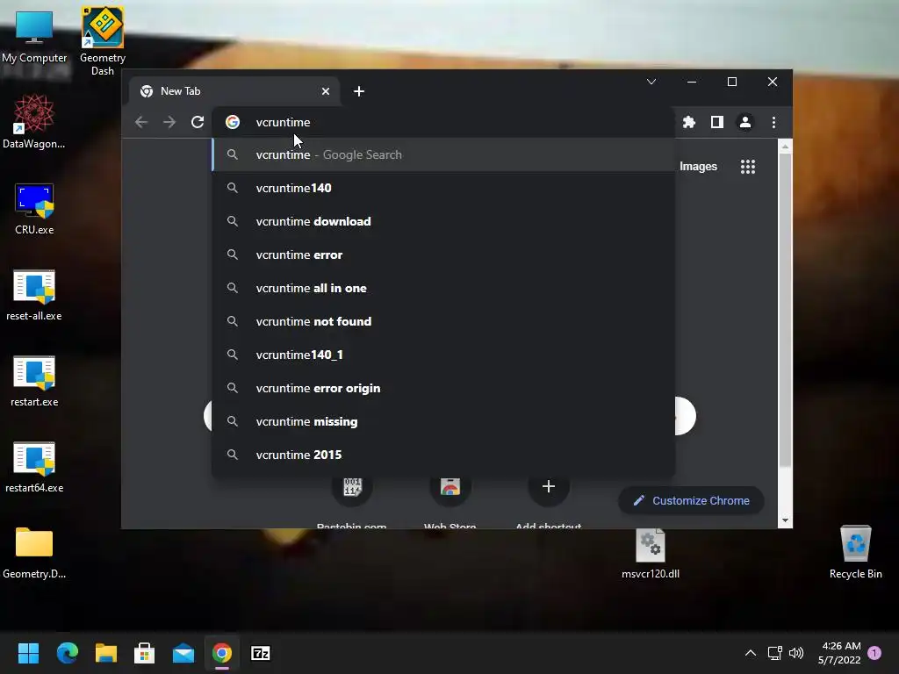Click the Chrome back arrow

tap(141, 122)
